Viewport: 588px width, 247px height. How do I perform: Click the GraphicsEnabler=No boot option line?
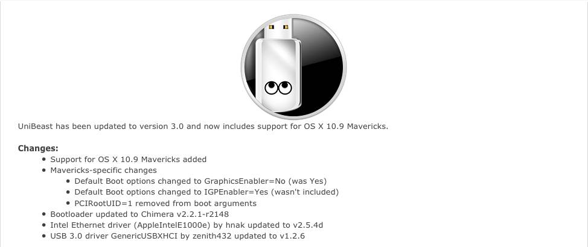click(x=200, y=181)
